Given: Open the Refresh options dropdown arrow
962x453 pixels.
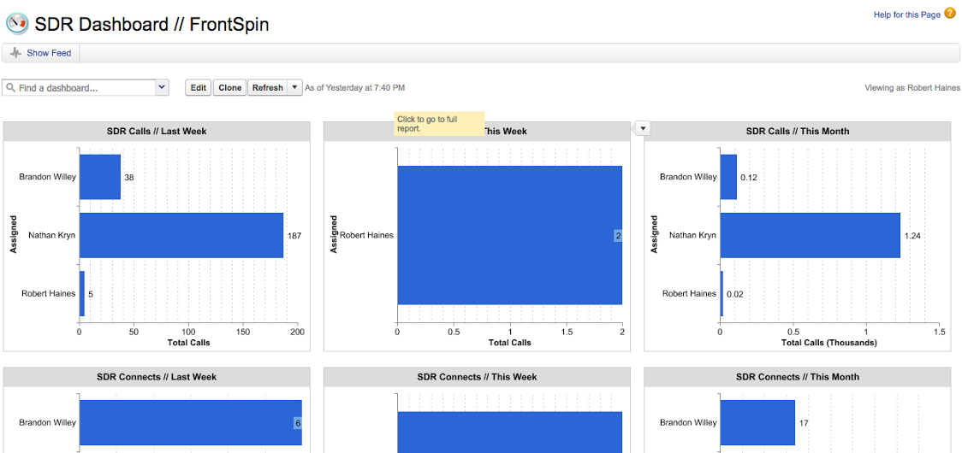Looking at the screenshot, I should 294,88.
